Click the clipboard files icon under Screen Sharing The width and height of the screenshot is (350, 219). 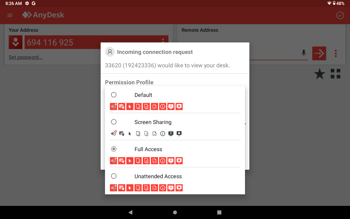(x=146, y=134)
